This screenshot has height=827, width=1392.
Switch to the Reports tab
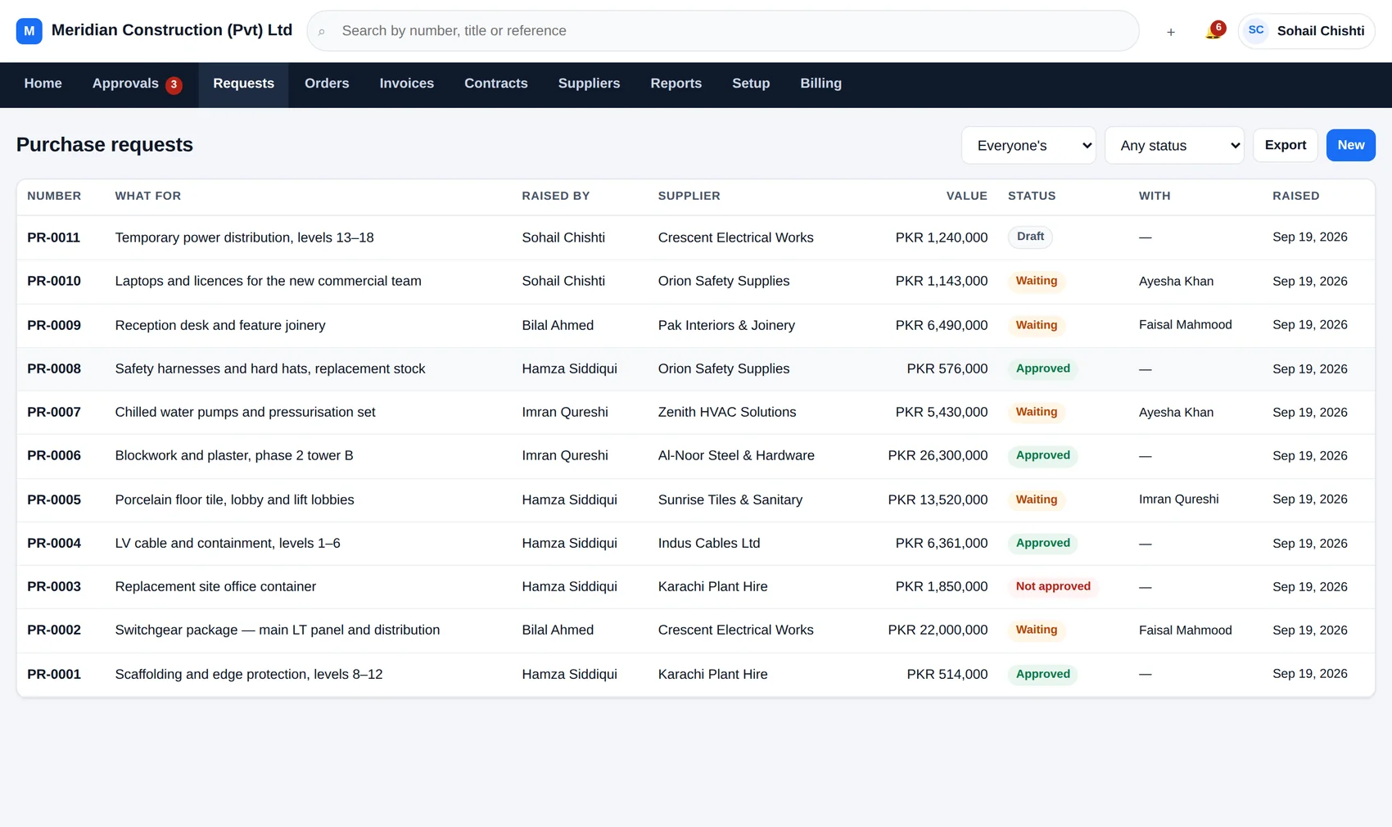click(x=676, y=84)
